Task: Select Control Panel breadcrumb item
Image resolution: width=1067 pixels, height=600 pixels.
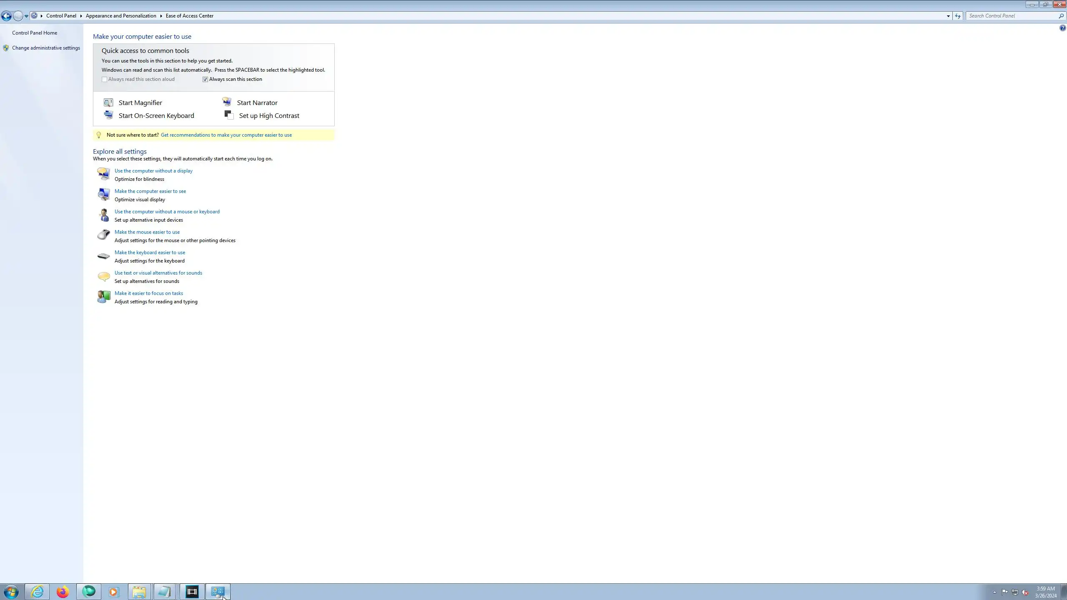Action: pos(61,16)
